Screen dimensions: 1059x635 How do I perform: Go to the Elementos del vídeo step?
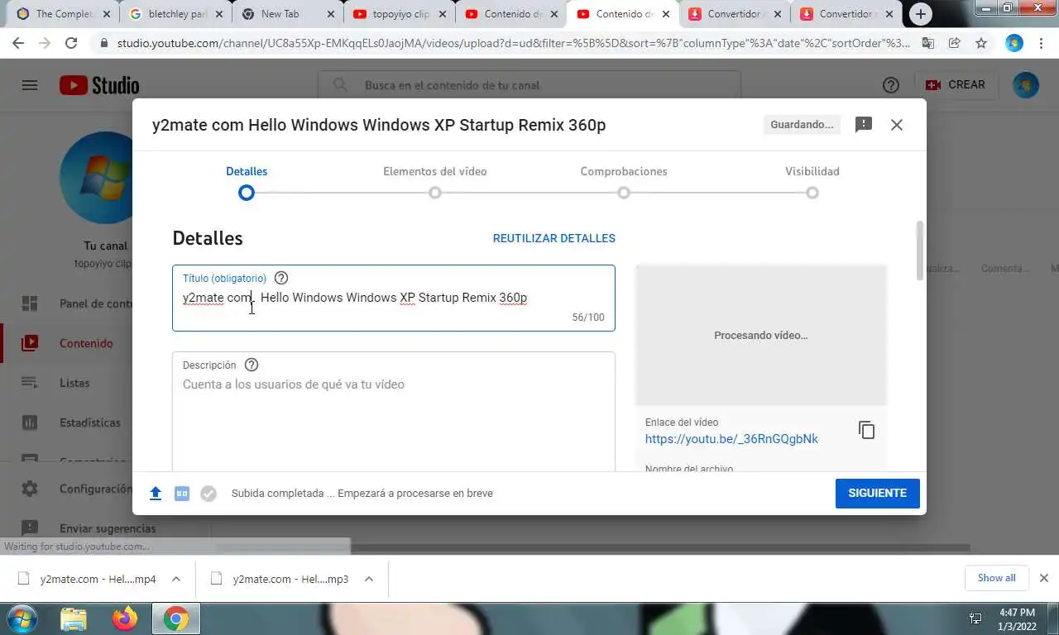click(435, 182)
